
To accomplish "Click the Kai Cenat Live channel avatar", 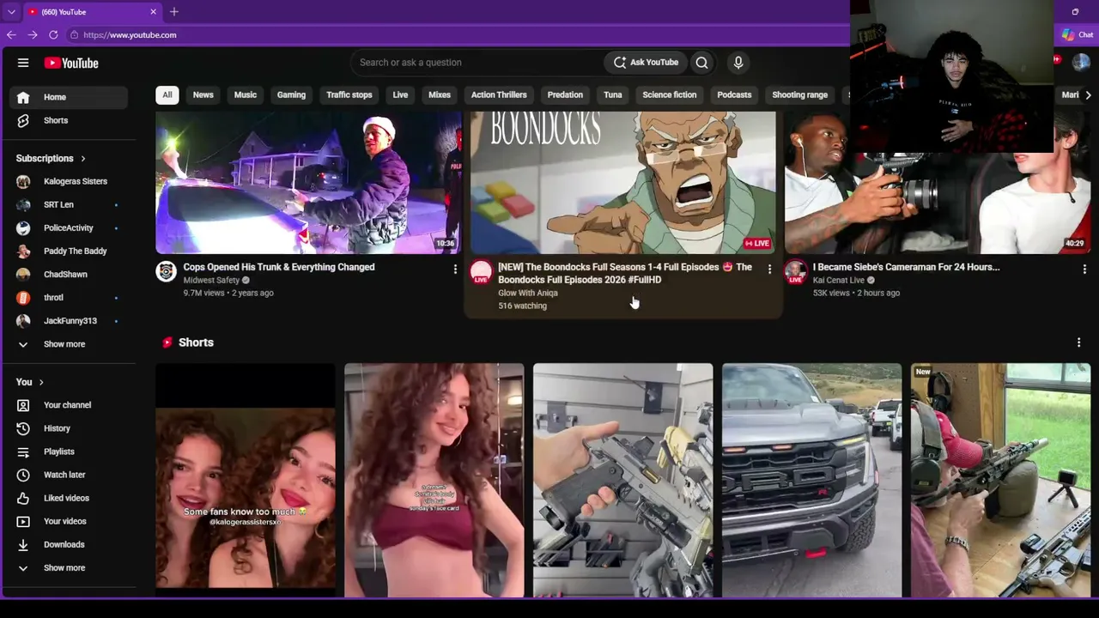I will 796,272.
